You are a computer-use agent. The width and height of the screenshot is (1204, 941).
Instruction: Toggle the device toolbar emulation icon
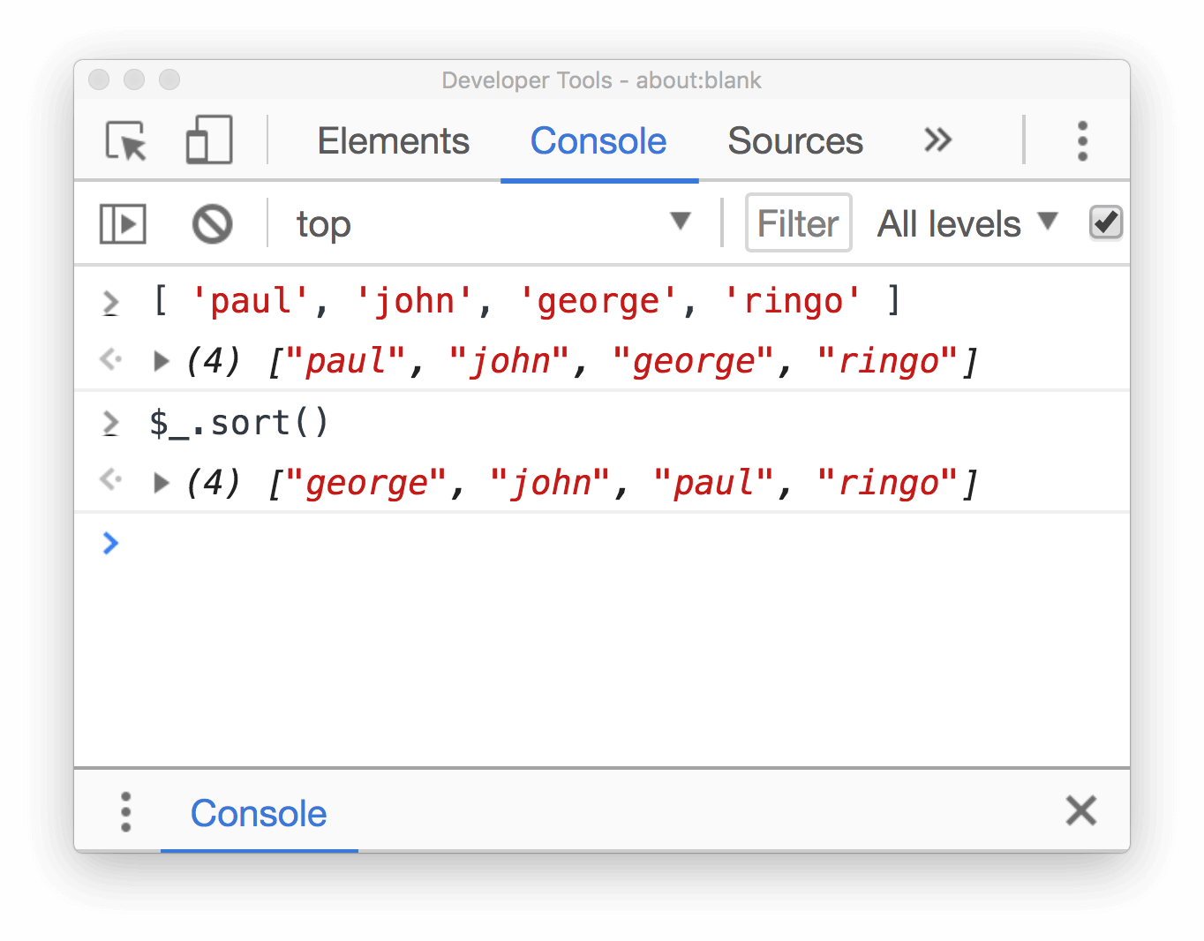click(x=209, y=139)
